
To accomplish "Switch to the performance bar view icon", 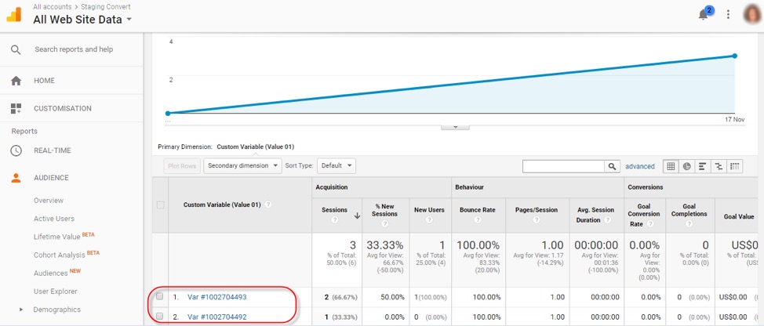I will (x=702, y=166).
